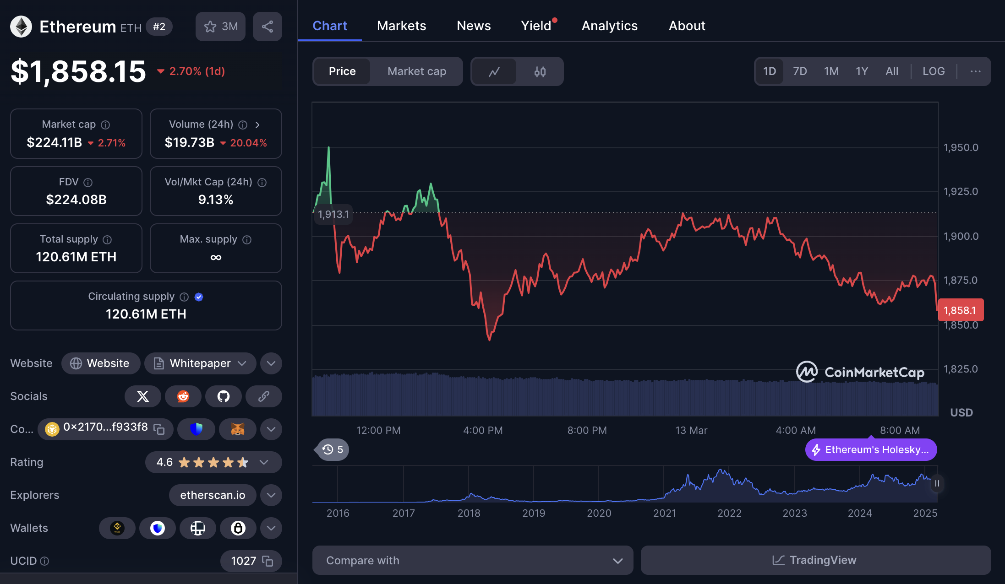Switch to line chart view icon
Image resolution: width=1005 pixels, height=584 pixels.
494,71
